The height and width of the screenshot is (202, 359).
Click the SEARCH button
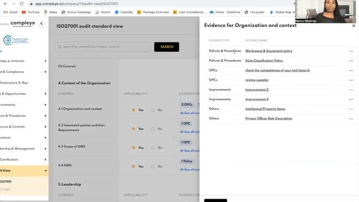167,47
